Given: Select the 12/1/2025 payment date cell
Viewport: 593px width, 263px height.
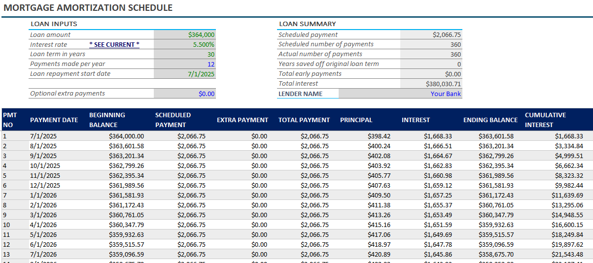Looking at the screenshot, I should click(x=45, y=185).
